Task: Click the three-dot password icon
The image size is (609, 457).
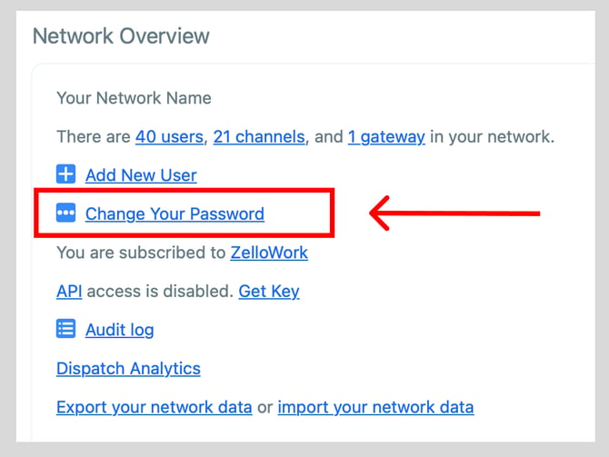Action: coord(65,213)
